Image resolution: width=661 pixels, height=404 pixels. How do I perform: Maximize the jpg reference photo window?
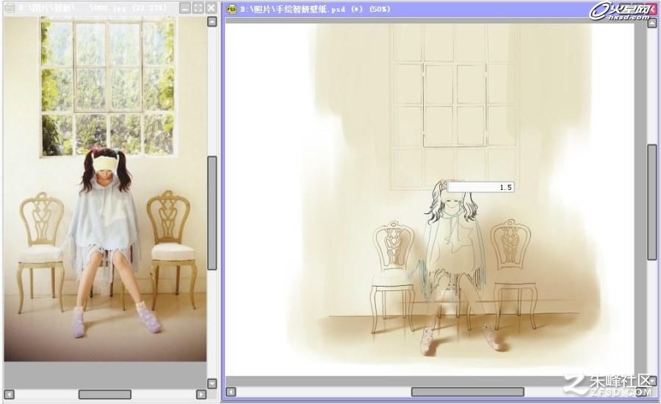[x=198, y=8]
